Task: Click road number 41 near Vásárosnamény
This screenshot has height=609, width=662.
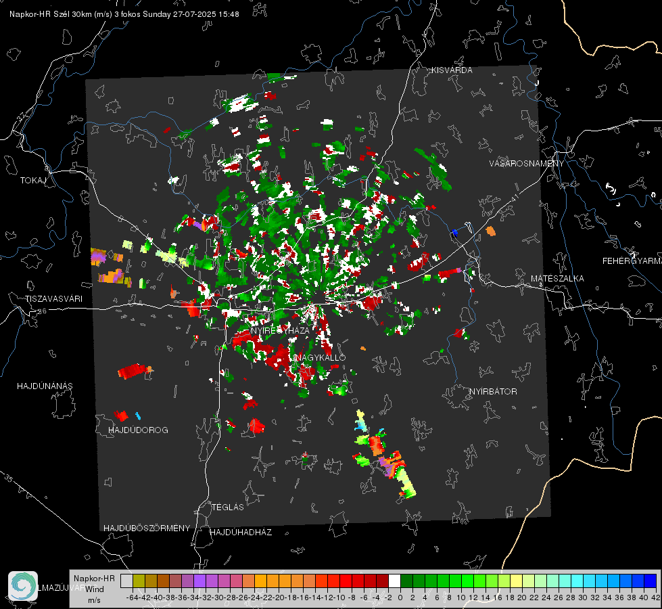Action: pyautogui.click(x=514, y=198)
